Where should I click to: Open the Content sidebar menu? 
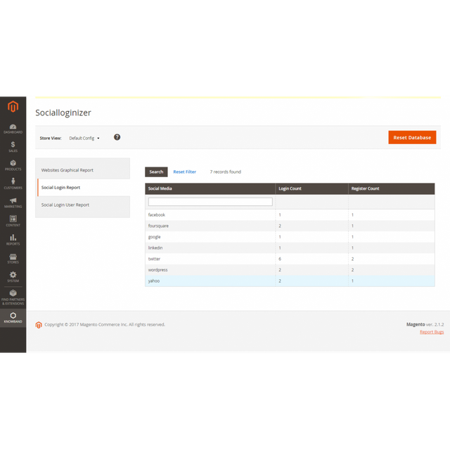coord(13,221)
